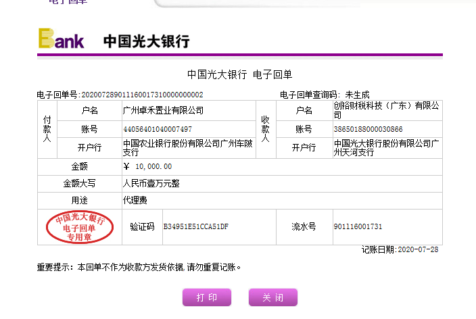The image size is (476, 319).
Task: Click the 流水号 label cell
Action: [x=304, y=226]
